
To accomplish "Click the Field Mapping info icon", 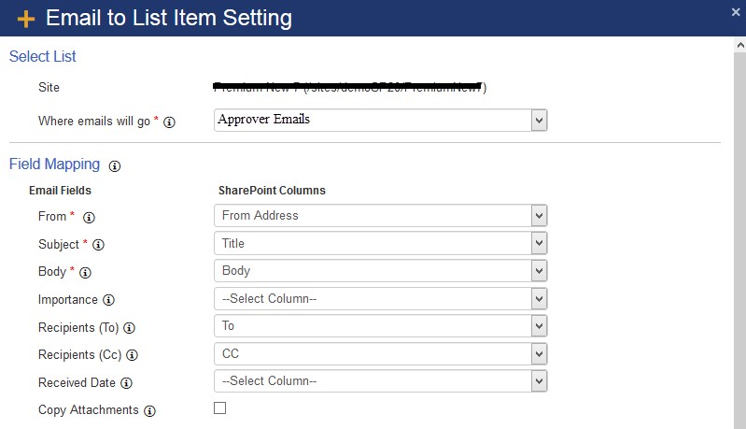I will pyautogui.click(x=115, y=165).
